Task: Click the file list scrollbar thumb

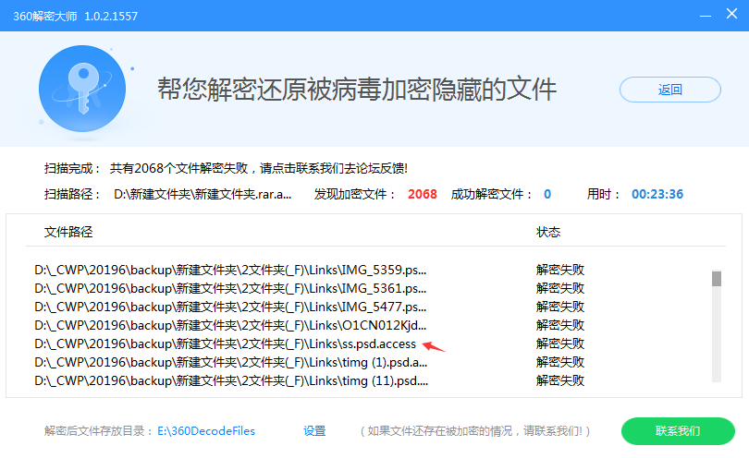Action: tap(716, 279)
